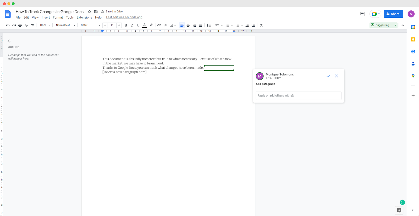Toggle bold formatting
419x216 pixels.
click(126, 25)
